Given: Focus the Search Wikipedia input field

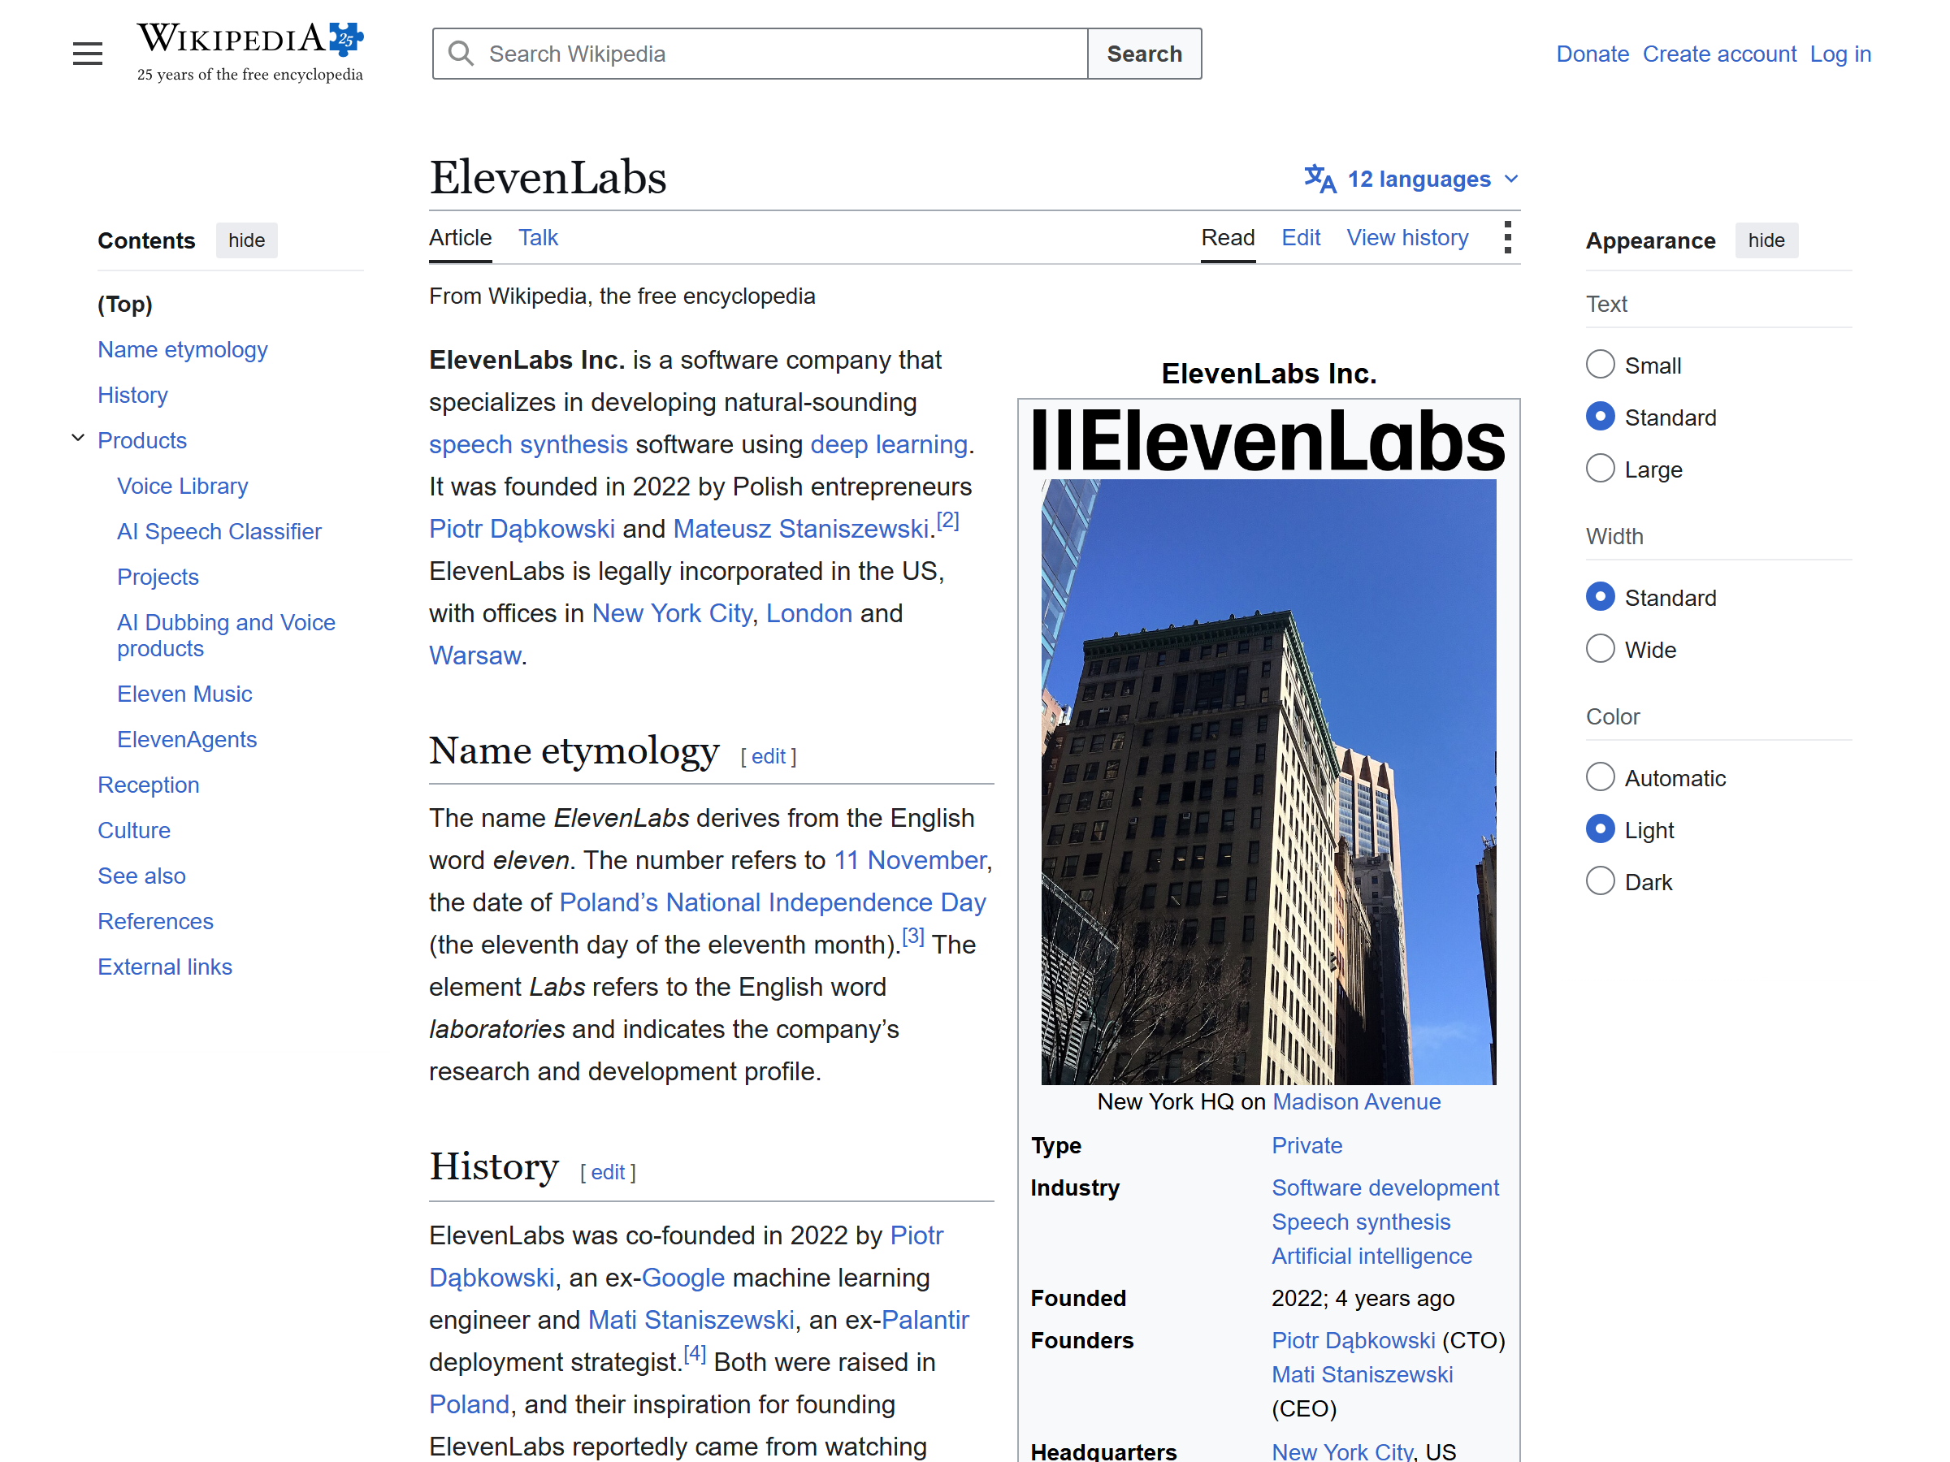Looking at the screenshot, I should [x=760, y=54].
